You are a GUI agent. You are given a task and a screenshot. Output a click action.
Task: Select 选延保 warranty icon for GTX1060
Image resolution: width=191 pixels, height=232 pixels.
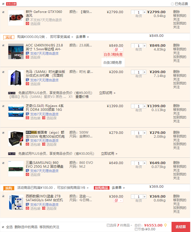27,24
